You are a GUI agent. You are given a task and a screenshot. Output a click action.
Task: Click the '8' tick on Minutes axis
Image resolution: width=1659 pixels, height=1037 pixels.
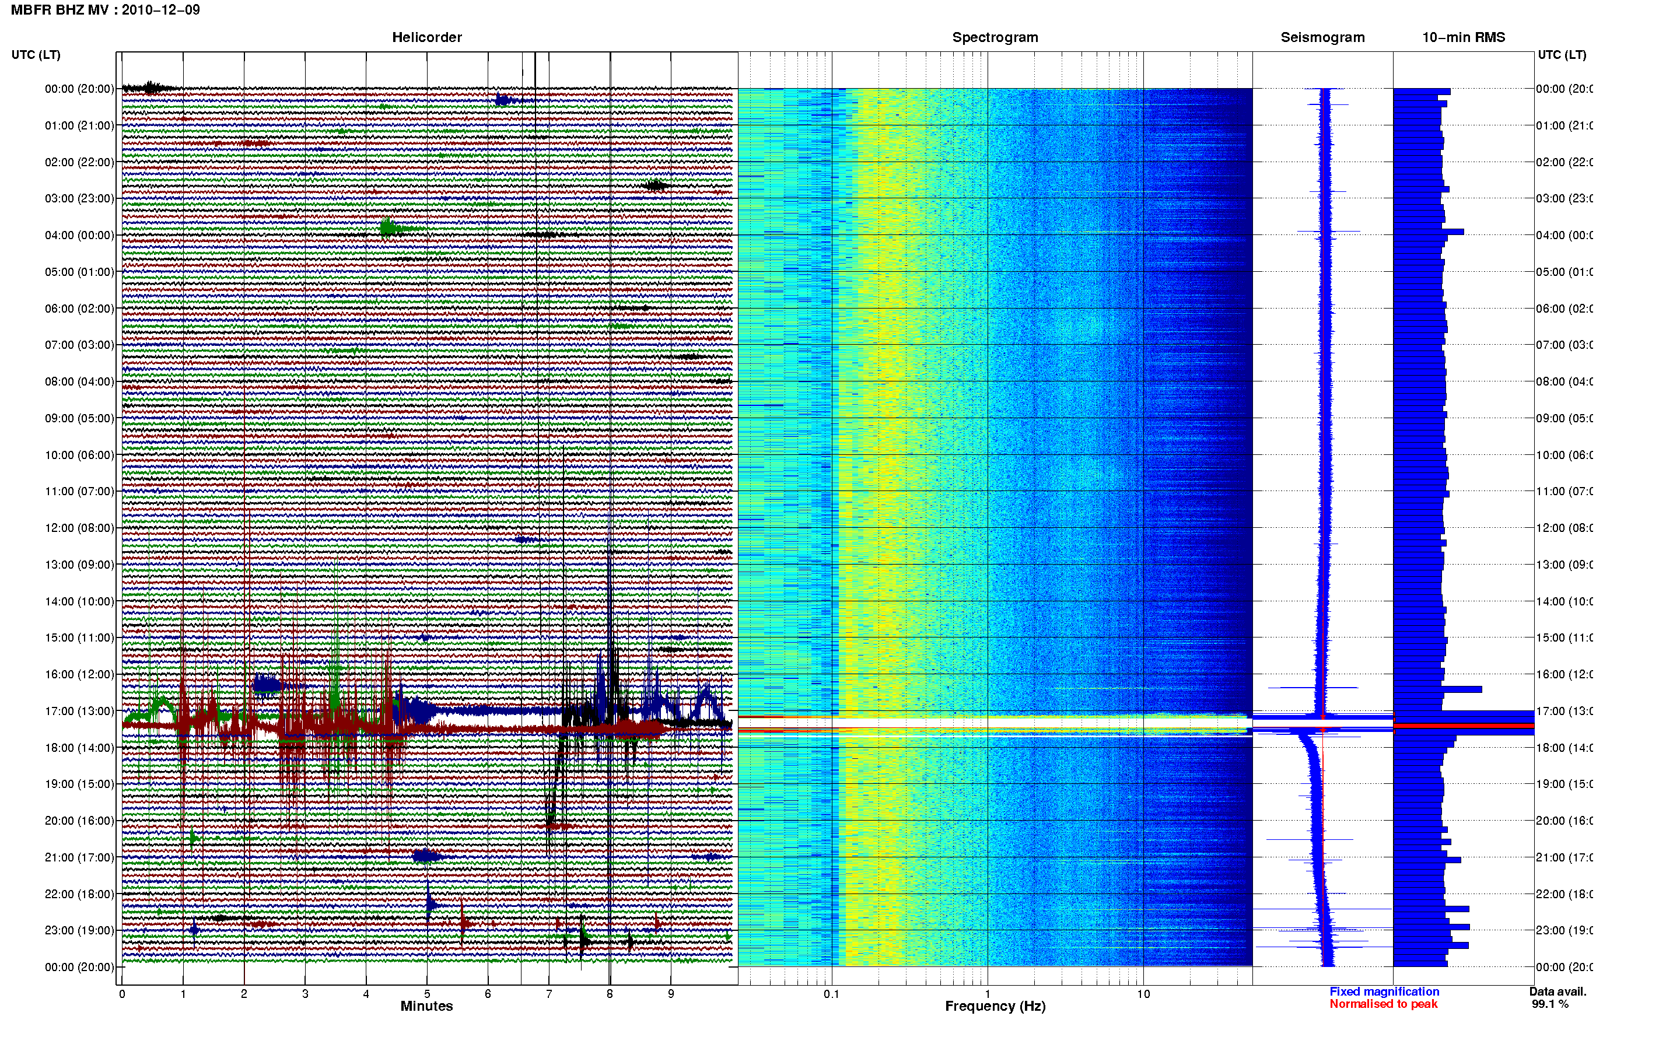[x=610, y=994]
